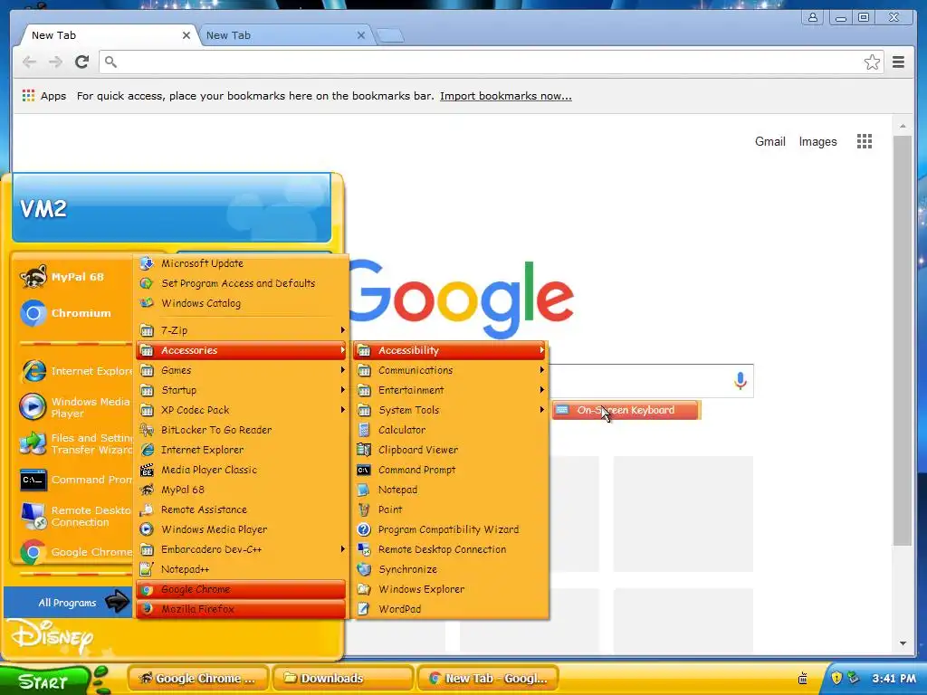Image resolution: width=927 pixels, height=695 pixels.
Task: Go forward in Chrome history
Action: [x=55, y=62]
